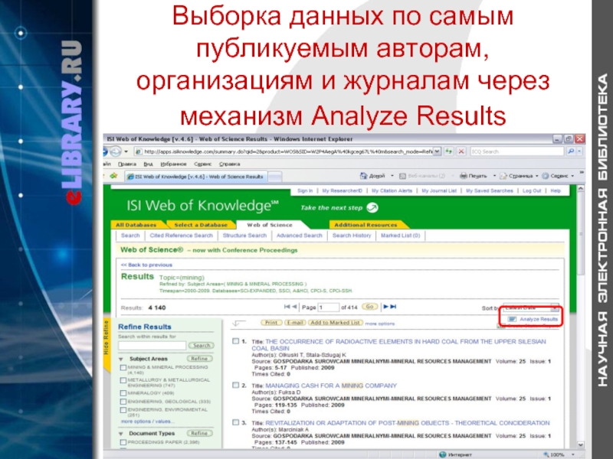Open the Избранное menu

pos(173,164)
